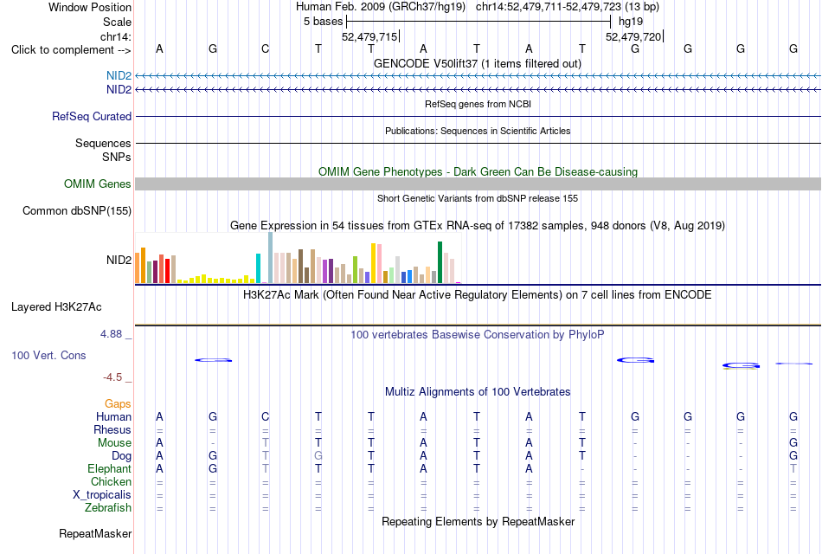Select the Chicken alignment row label
The height and width of the screenshot is (554, 822).
click(x=111, y=481)
